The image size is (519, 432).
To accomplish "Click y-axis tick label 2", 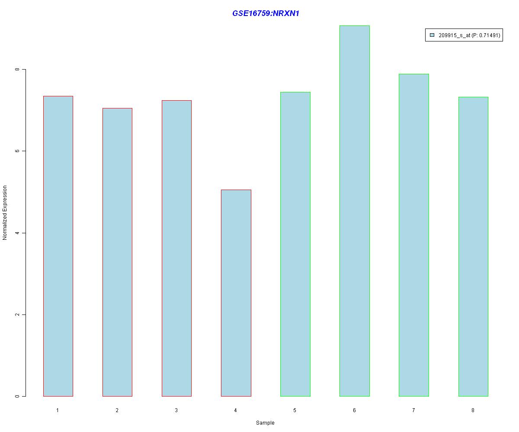I will click(x=17, y=314).
